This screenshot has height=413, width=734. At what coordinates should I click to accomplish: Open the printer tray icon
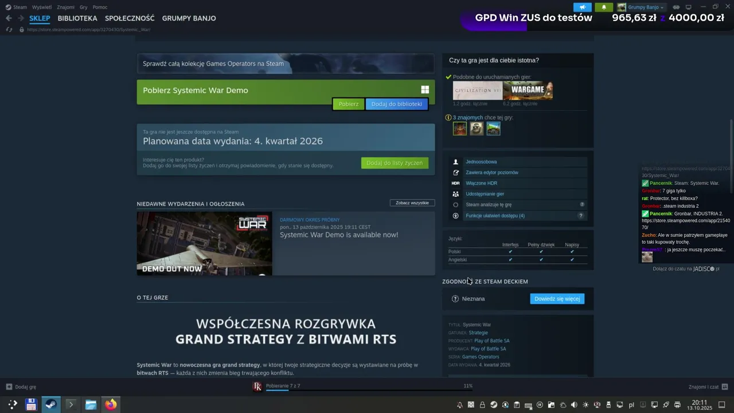tap(677, 405)
